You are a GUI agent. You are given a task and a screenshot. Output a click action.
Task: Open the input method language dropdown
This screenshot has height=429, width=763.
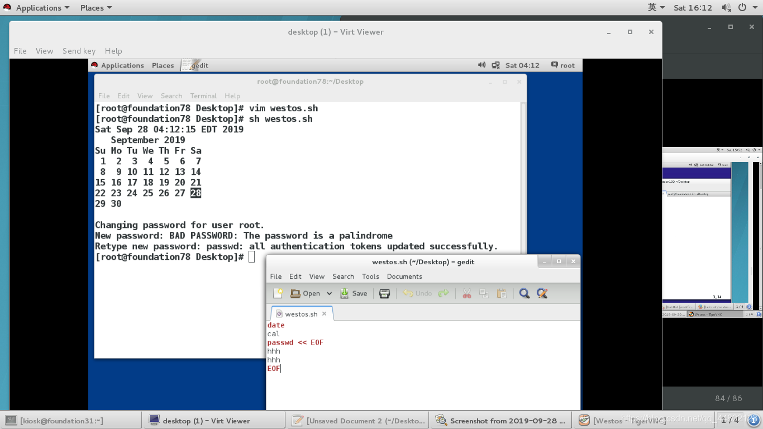[656, 8]
